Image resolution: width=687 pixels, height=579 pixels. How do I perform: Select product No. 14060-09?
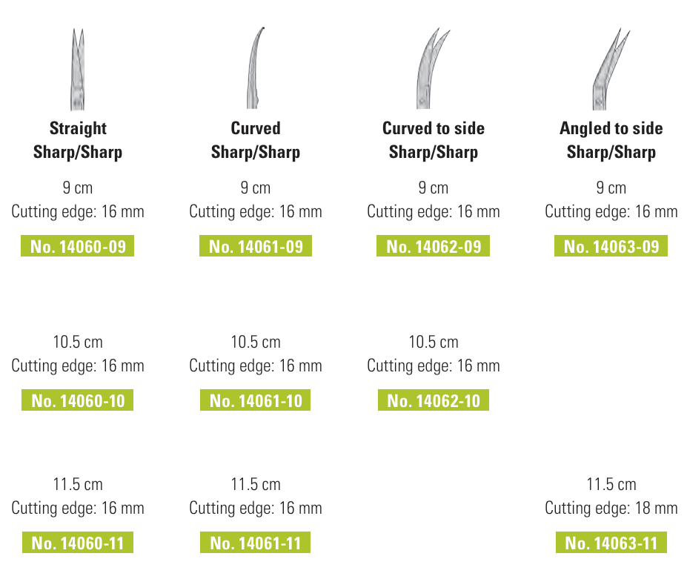[x=78, y=247]
